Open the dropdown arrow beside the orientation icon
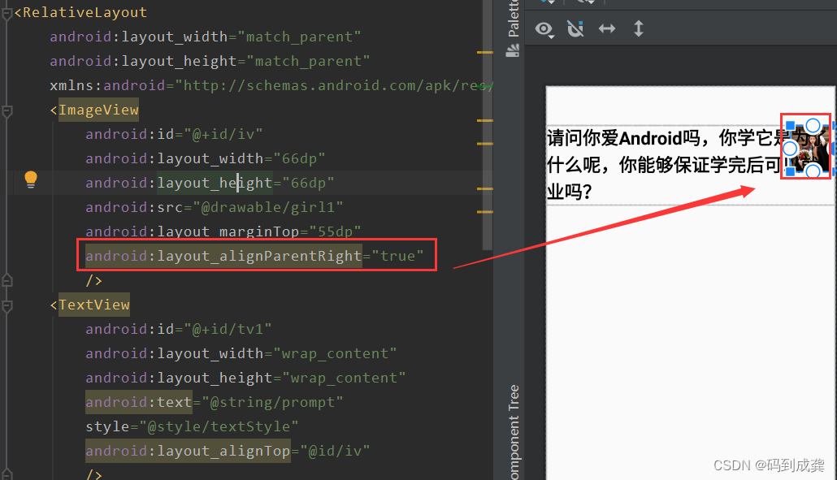Screen dimensions: 837x480 click(x=590, y=3)
